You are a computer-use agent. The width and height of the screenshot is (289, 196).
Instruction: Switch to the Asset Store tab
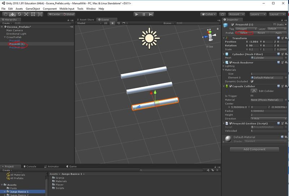(x=85, y=19)
